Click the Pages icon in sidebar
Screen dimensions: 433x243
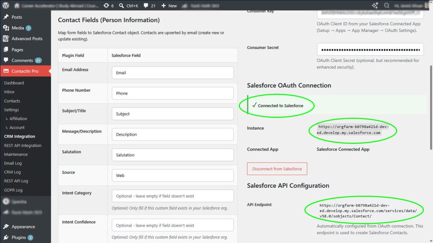point(6,50)
